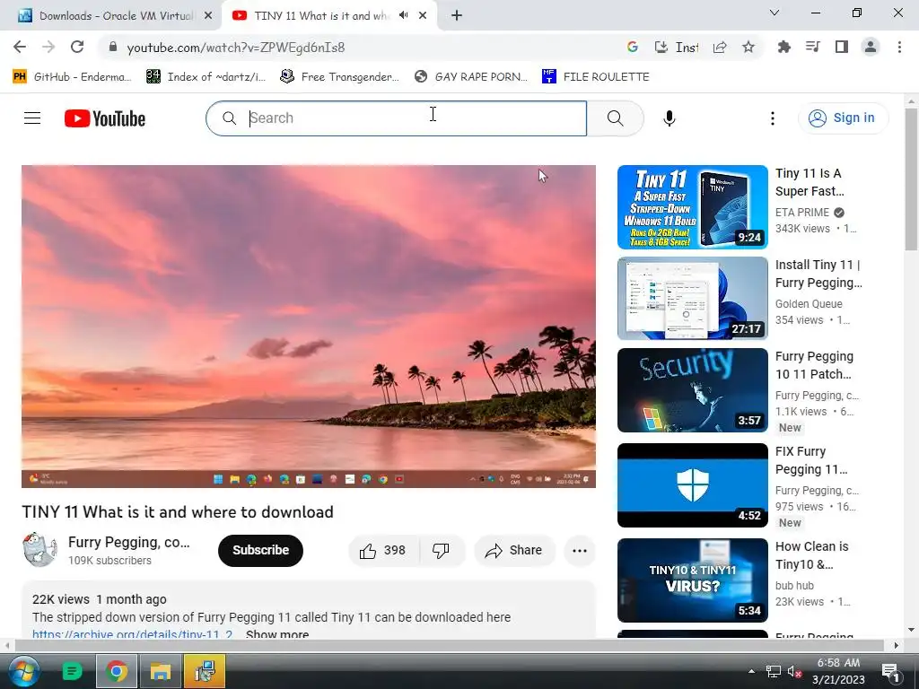Go to YouTube home via logo

[x=105, y=118]
